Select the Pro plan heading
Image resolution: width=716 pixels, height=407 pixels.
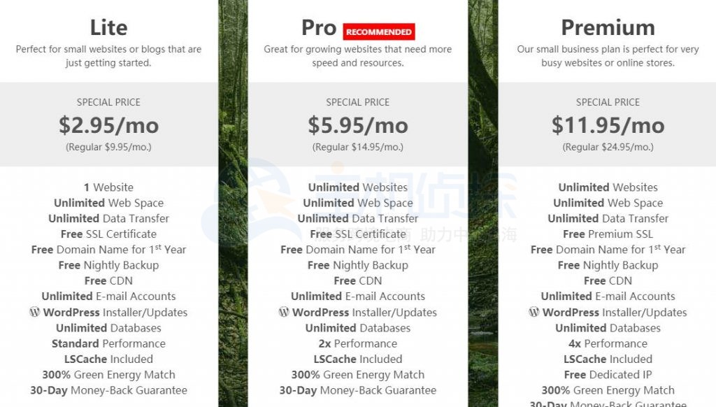(x=319, y=28)
